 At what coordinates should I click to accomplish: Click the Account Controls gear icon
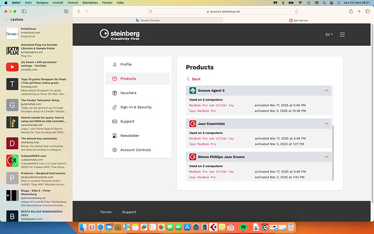115,150
